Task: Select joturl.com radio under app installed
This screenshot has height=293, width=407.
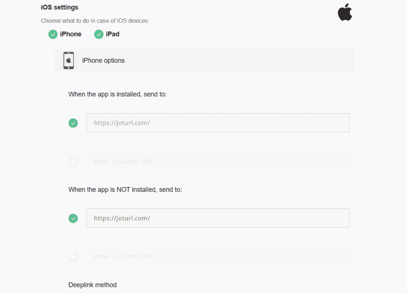Action: point(73,123)
